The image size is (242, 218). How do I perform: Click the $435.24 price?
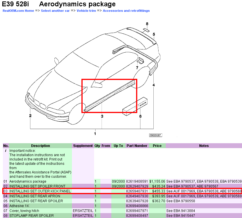point(159,186)
